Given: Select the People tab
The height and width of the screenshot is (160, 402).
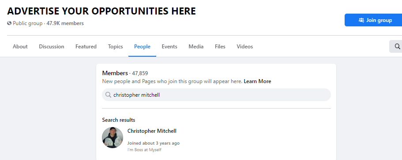Looking at the screenshot, I should point(142,47).
